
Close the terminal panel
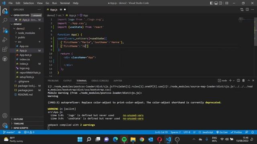pos(253,80)
